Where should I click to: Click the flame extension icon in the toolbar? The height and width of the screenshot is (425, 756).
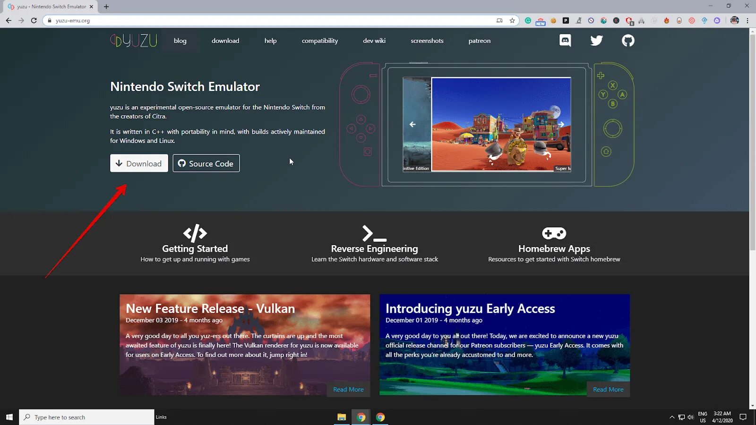click(667, 20)
